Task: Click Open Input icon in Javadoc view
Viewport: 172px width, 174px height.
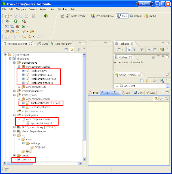Action: [x=161, y=98]
